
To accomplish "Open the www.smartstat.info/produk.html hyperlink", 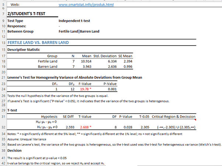I will (x=86, y=5).
